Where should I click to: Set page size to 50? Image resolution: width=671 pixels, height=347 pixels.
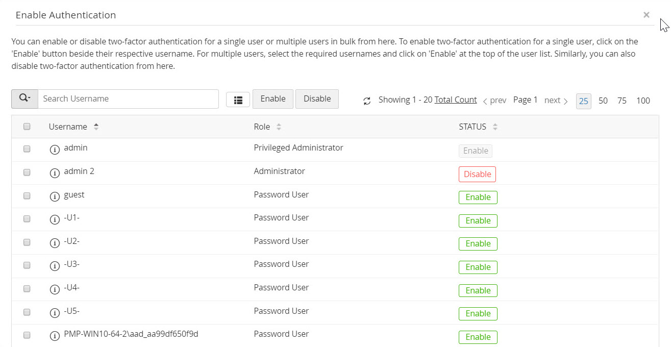pos(603,101)
